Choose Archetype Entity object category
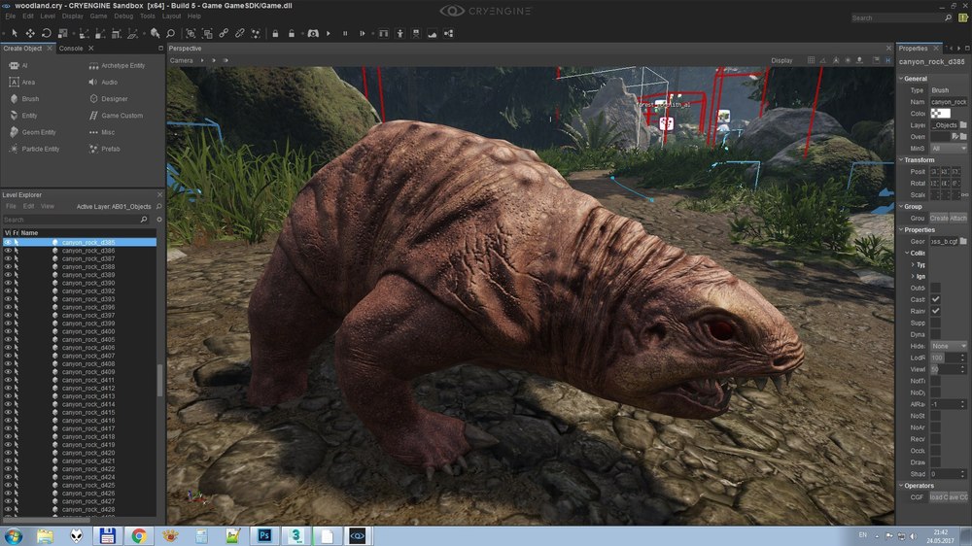This screenshot has width=972, height=546. [x=118, y=66]
